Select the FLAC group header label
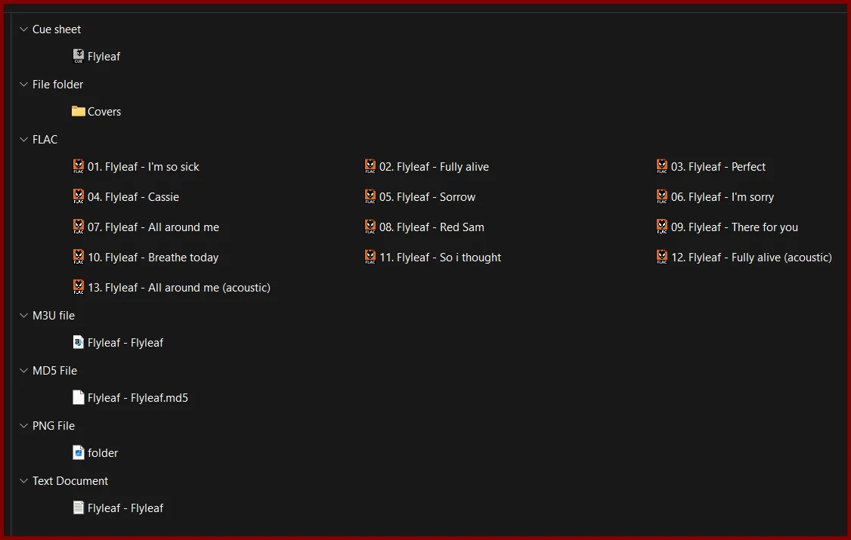This screenshot has height=540, width=851. [45, 139]
